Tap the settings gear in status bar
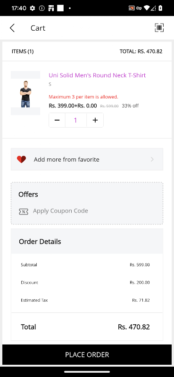This screenshot has width=174, height=377. (33, 8)
